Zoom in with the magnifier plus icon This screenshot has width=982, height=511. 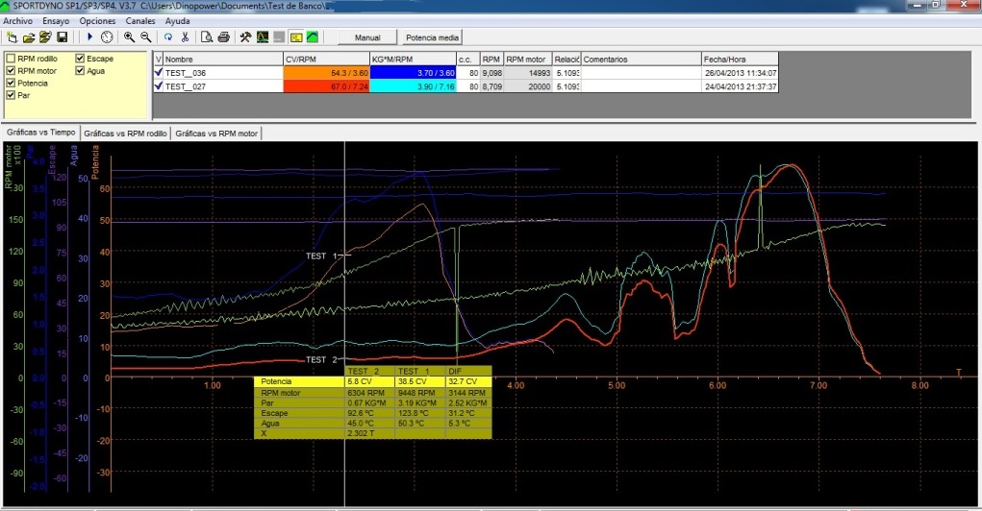click(x=129, y=37)
